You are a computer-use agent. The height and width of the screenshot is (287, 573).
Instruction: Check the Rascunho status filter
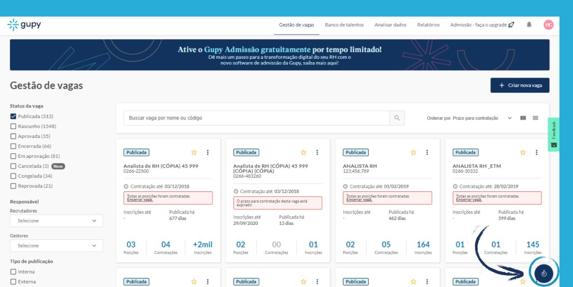(x=13, y=126)
